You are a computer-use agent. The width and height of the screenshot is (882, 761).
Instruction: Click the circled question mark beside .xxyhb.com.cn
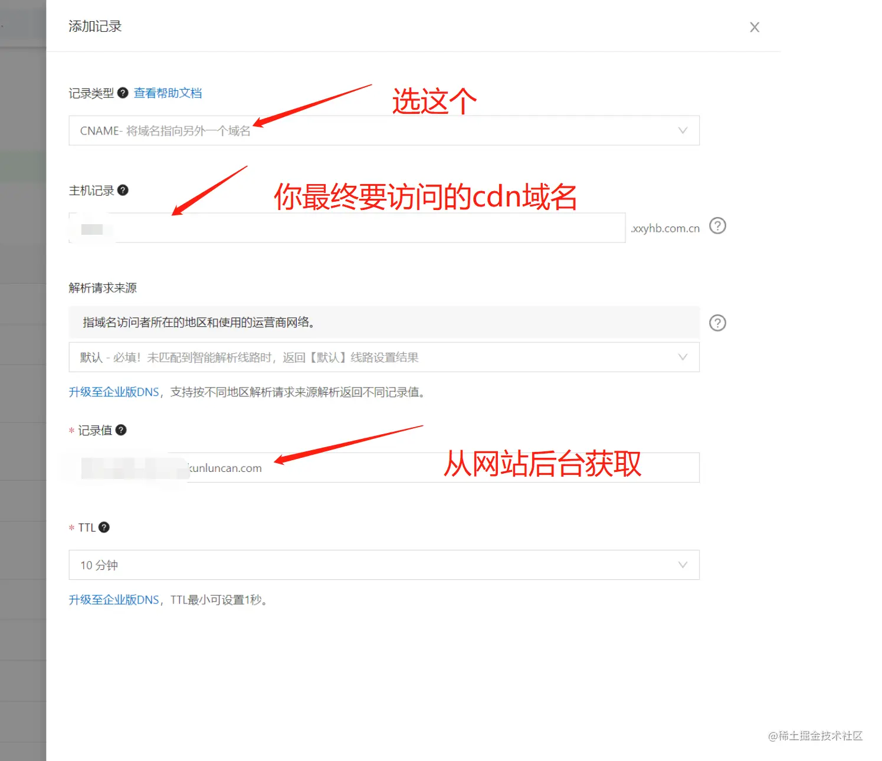coord(717,226)
